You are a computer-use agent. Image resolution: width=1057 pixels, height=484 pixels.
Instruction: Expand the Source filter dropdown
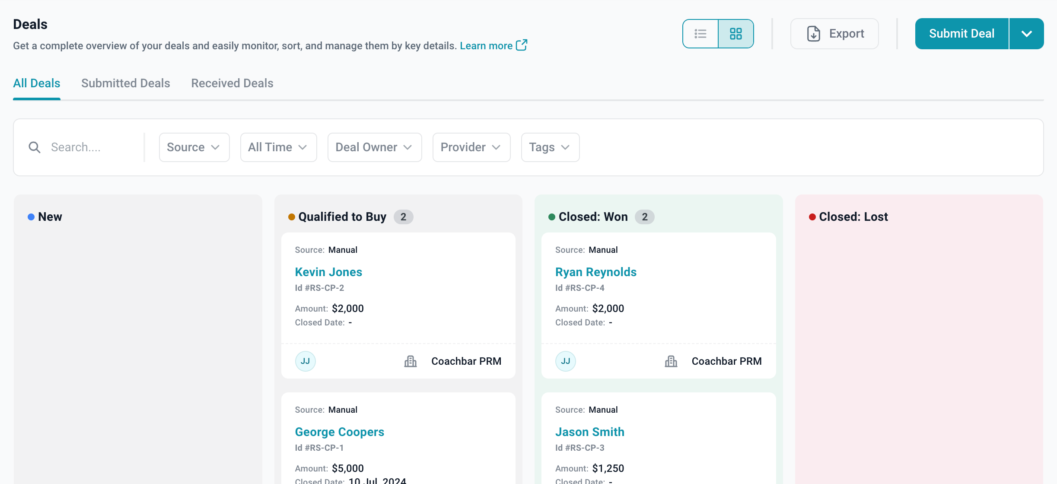click(x=194, y=147)
